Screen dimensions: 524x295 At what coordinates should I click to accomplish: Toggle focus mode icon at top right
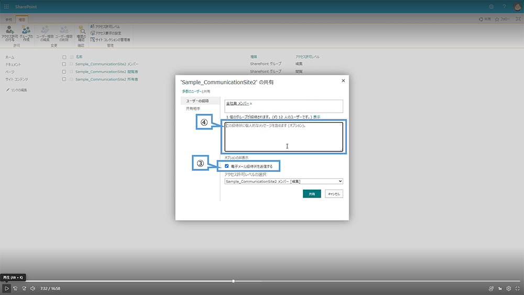coord(518,19)
